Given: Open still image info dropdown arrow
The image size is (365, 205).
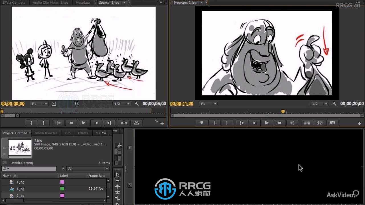Looking at the screenshot, I should 78,144.
